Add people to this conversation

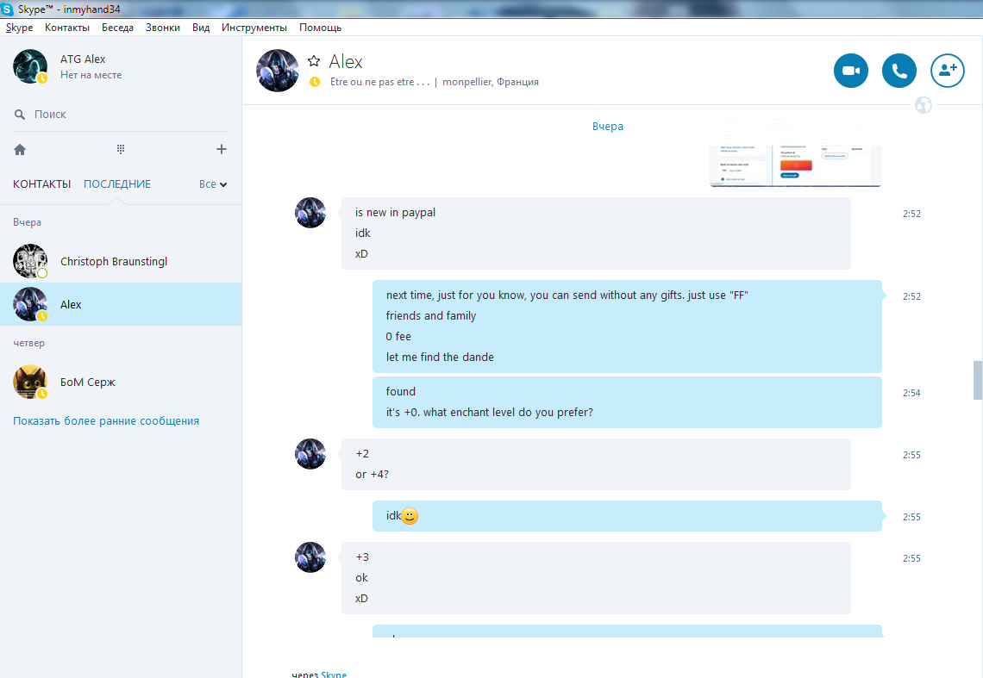tap(948, 71)
